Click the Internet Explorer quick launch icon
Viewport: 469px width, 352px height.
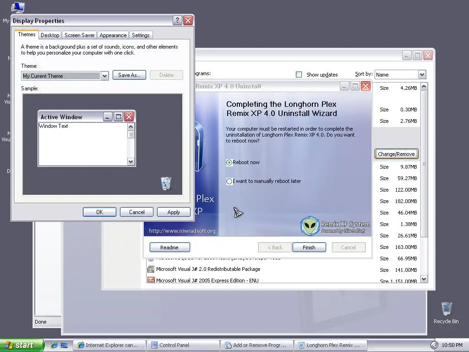tap(54, 345)
